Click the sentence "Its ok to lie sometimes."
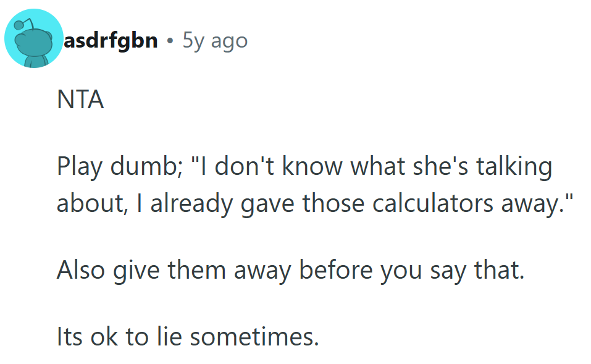Image resolution: width=591 pixels, height=364 pixels. click(188, 337)
